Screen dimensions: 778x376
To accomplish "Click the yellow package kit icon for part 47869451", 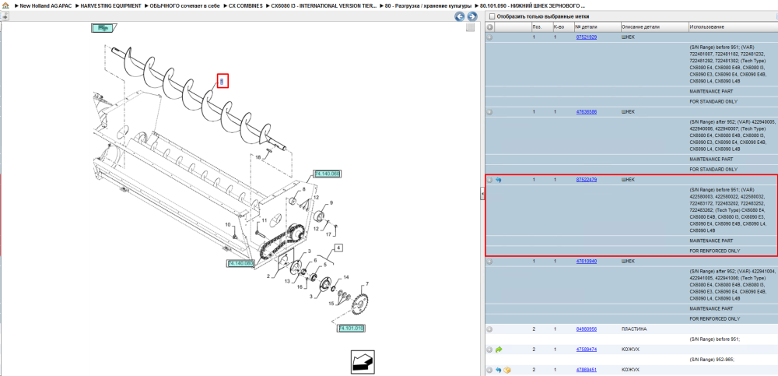I will [x=507, y=370].
